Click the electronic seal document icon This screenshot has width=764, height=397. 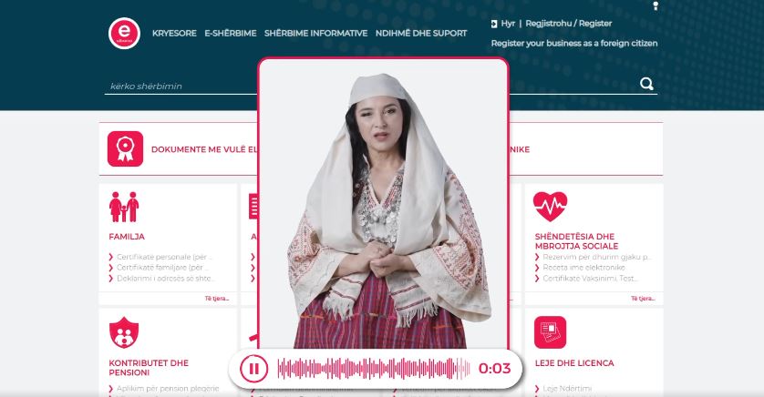125,149
